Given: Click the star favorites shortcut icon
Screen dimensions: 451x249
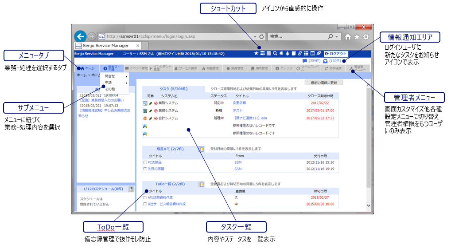Looking at the screenshot, I should pyautogui.click(x=256, y=53).
